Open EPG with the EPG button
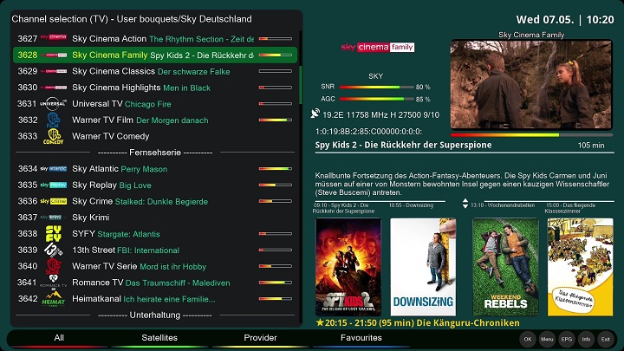 tap(566, 339)
